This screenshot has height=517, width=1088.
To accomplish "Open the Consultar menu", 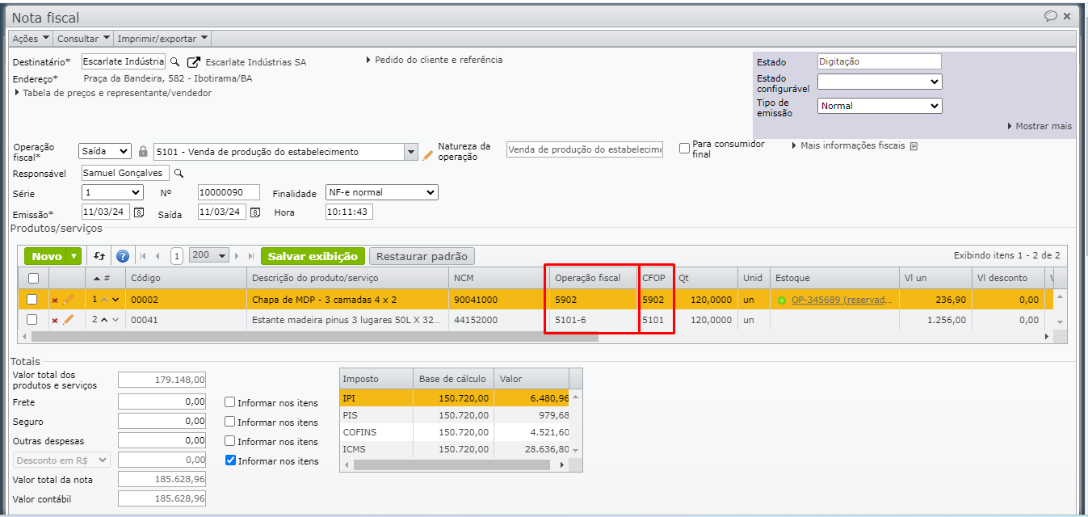I will click(83, 38).
